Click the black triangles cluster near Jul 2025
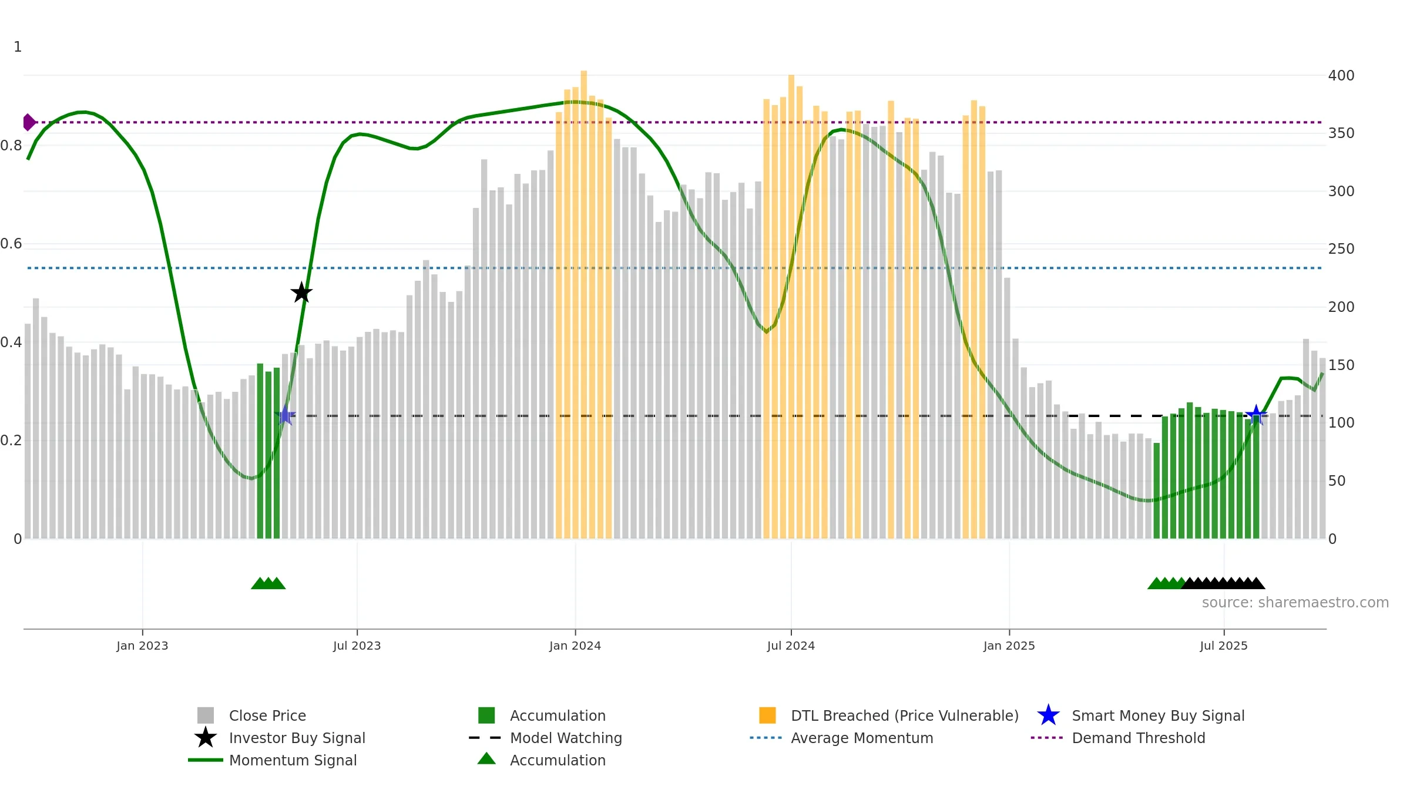The image size is (1410, 793). click(1223, 583)
